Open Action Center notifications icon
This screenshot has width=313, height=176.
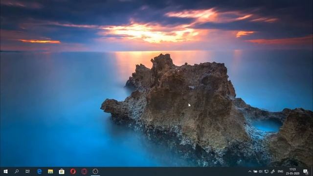click(x=306, y=172)
